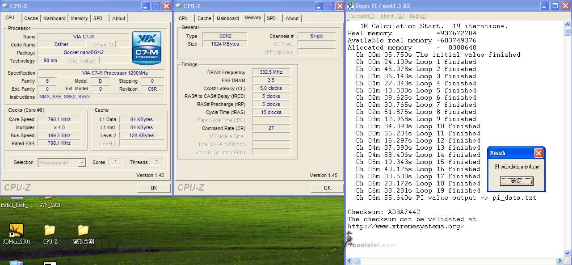572x265 pixels.
Task: Click the VIA C7-M processor logo
Action: coord(147,49)
